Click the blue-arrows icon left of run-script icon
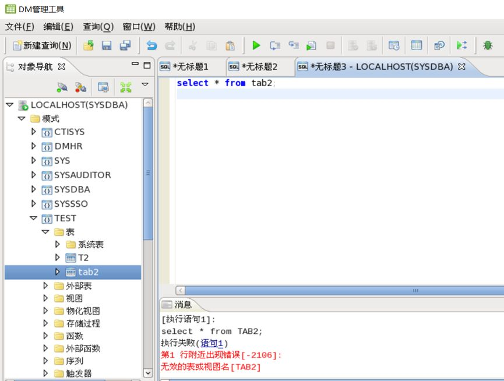The image size is (504, 381). point(293,45)
